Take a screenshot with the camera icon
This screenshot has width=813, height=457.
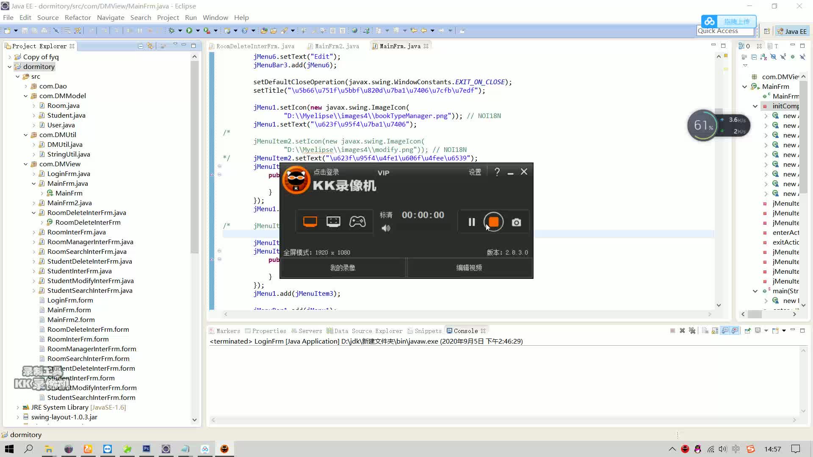(x=516, y=222)
